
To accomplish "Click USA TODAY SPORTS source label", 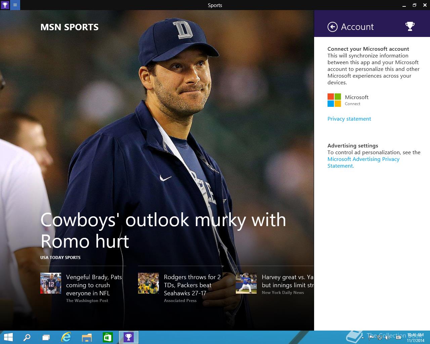I will (60, 258).
